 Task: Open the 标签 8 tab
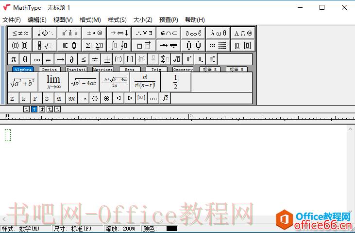pyautogui.click(x=210, y=69)
